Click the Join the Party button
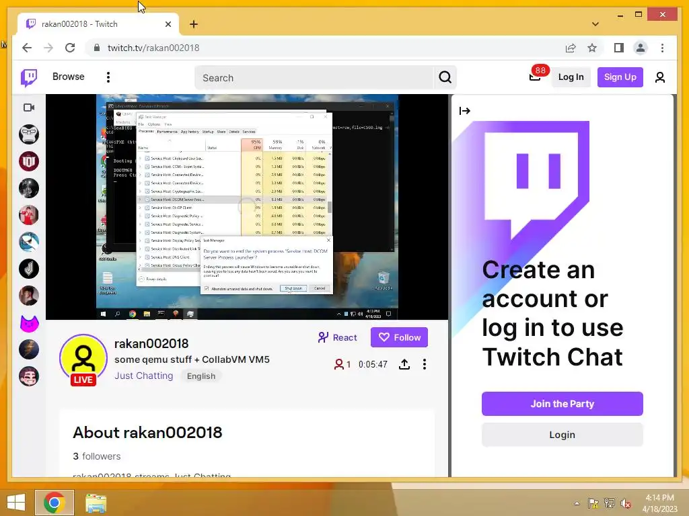This screenshot has height=516, width=689. 562,404
